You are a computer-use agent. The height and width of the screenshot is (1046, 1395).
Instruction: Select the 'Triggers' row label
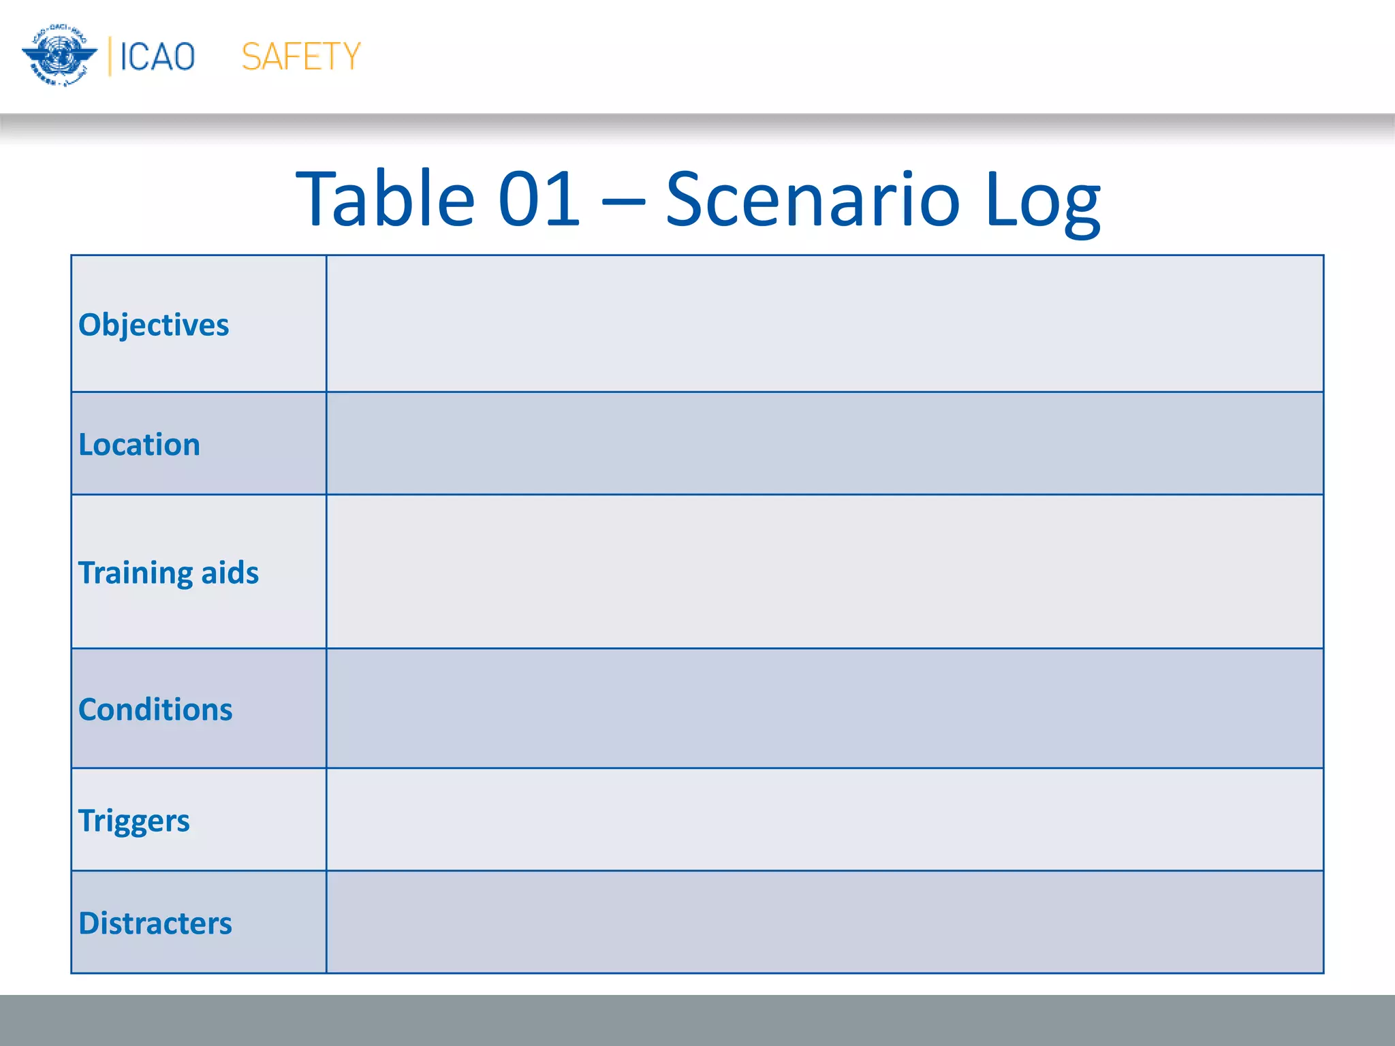pyautogui.click(x=134, y=821)
